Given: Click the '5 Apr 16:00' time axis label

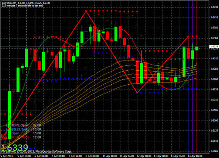Looking at the screenshot, I should coord(24,156).
